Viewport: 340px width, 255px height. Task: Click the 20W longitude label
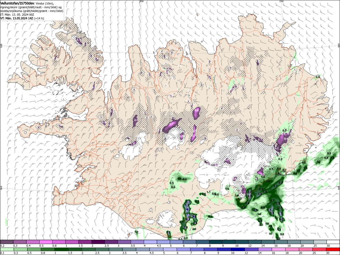coord(141,1)
